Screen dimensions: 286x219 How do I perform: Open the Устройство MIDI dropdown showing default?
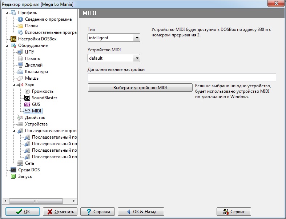(x=114, y=58)
